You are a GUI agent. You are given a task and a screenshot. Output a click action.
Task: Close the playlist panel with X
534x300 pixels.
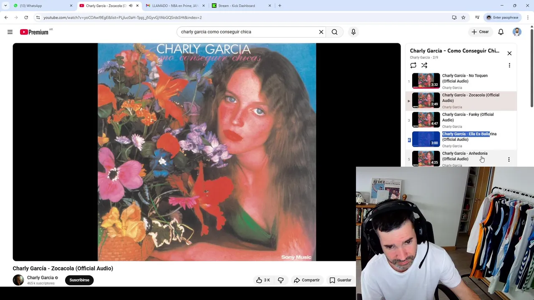(x=509, y=53)
